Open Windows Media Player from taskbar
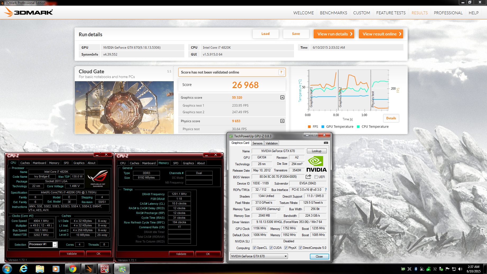 tap(56, 269)
